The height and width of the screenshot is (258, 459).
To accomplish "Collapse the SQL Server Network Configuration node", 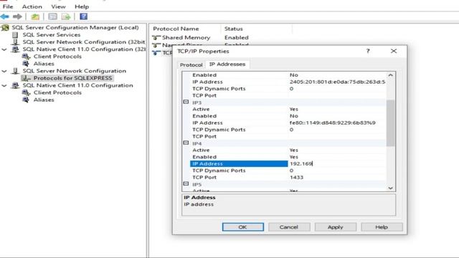I will pyautogui.click(x=4, y=71).
